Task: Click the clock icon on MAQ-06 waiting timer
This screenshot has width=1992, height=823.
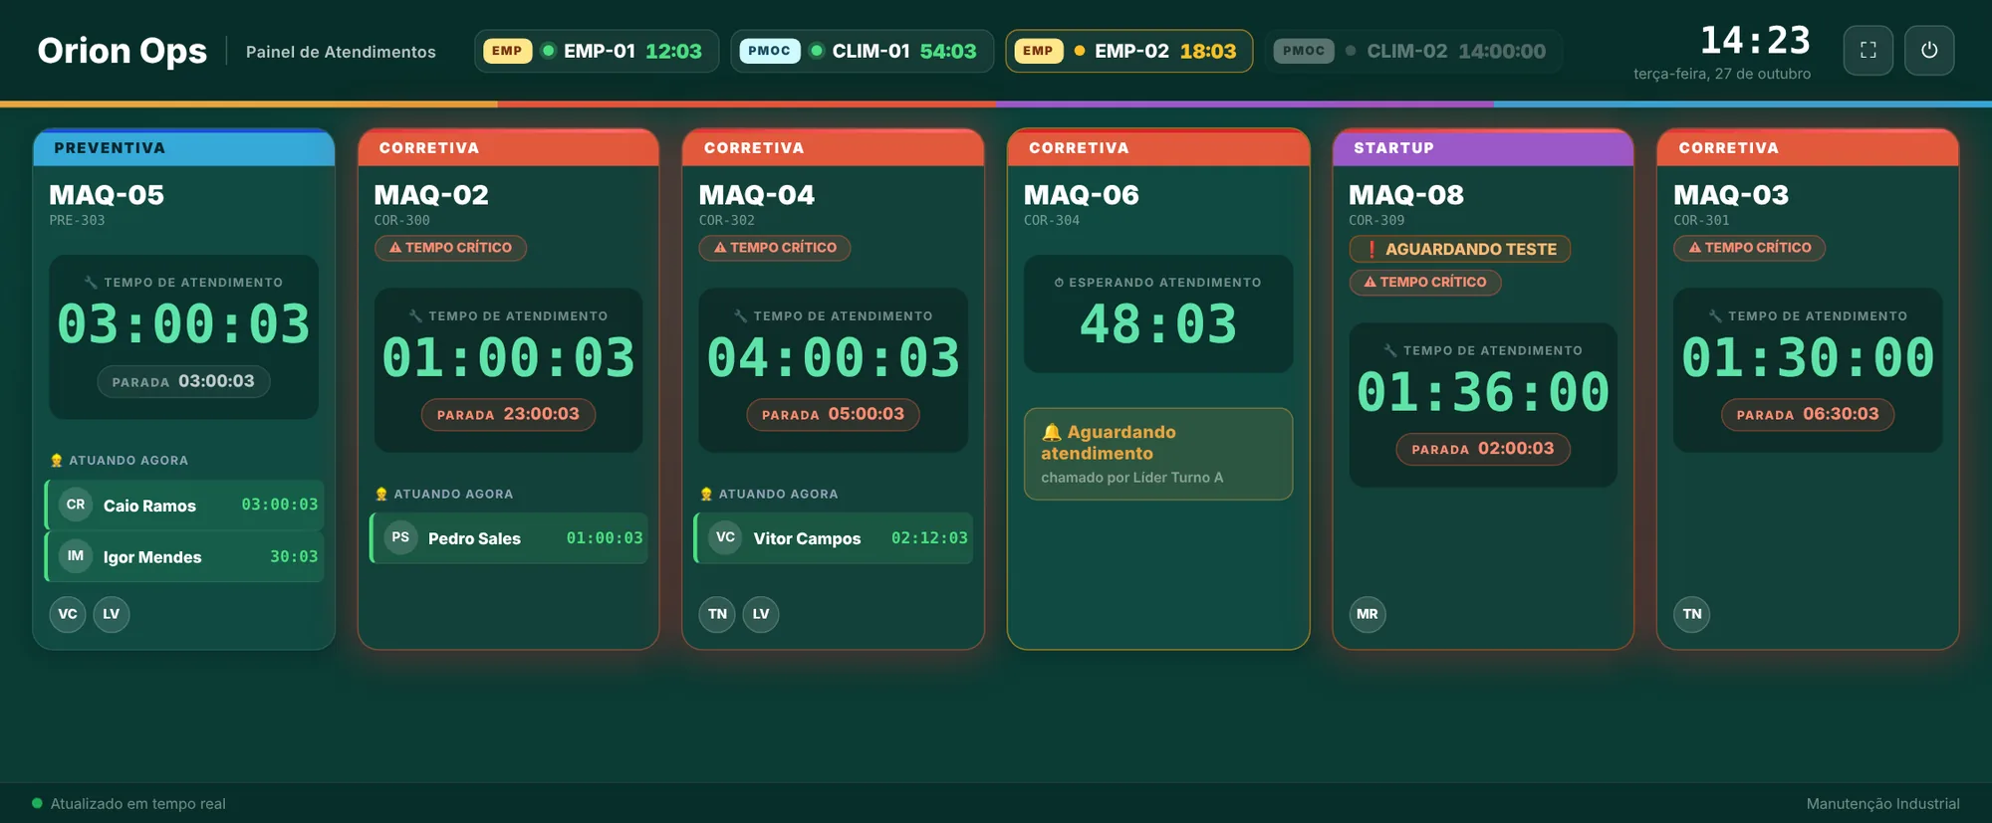Action: 1060,283
